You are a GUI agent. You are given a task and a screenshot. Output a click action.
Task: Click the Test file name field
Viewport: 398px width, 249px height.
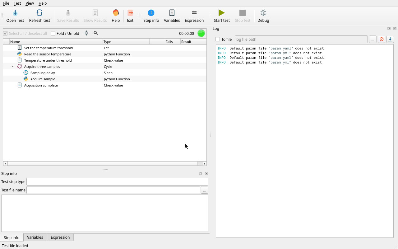point(113,190)
